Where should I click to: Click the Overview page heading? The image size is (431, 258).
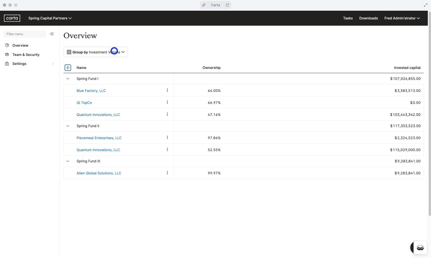(80, 36)
